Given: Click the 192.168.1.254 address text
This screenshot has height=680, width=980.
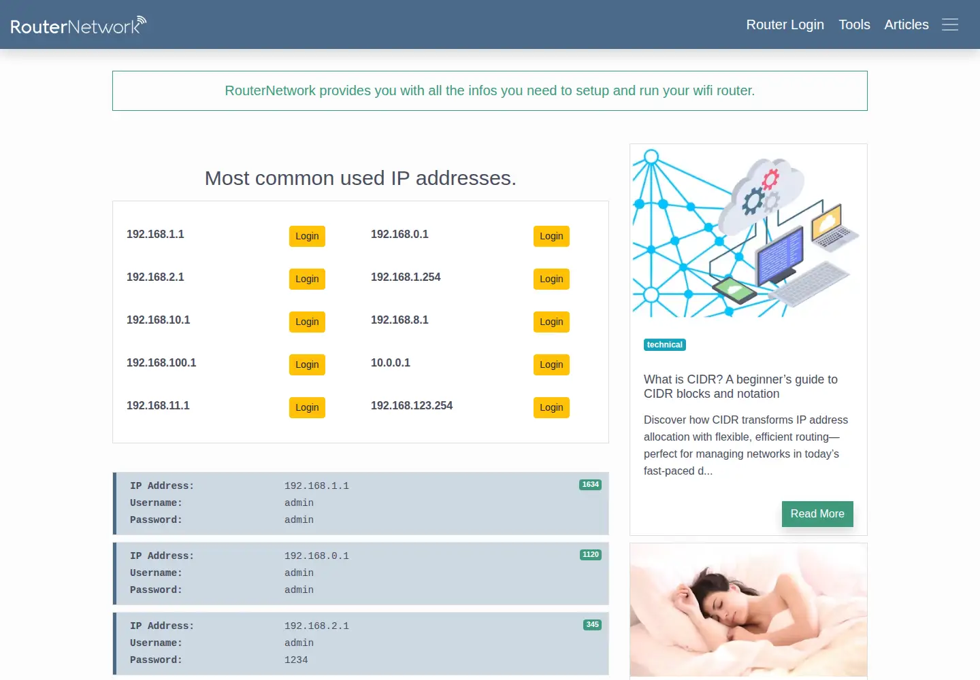Looking at the screenshot, I should 406,277.
